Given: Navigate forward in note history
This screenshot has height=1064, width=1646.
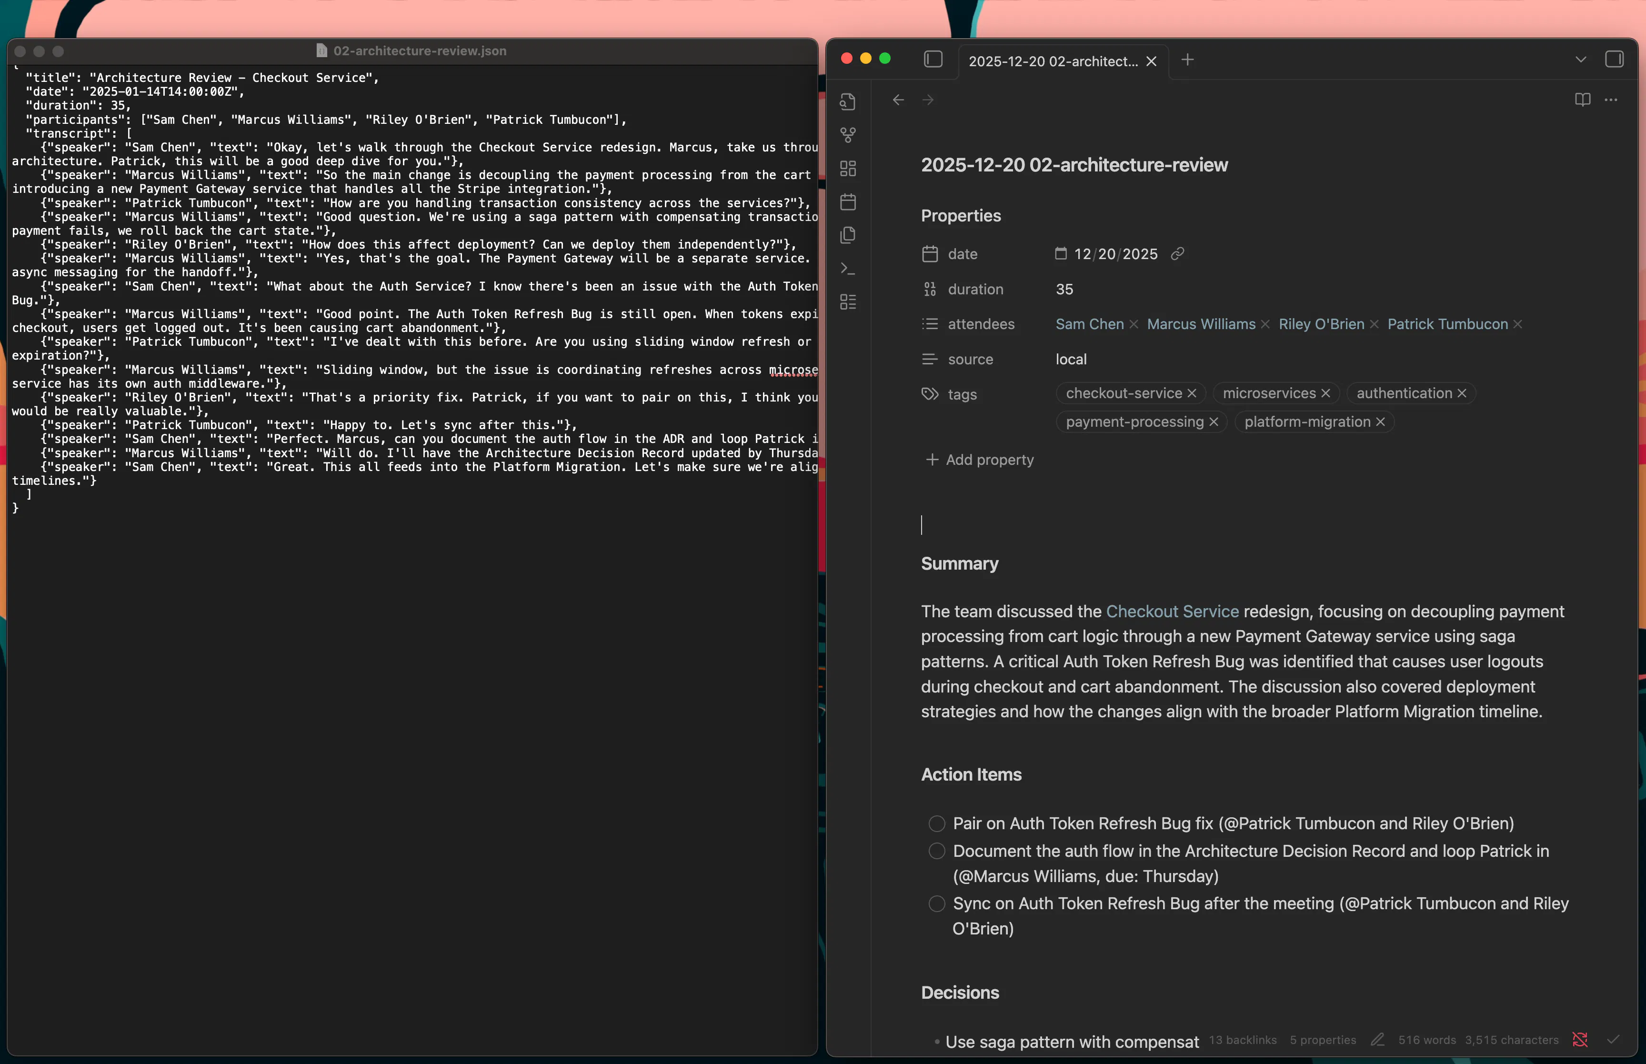Looking at the screenshot, I should 928,100.
